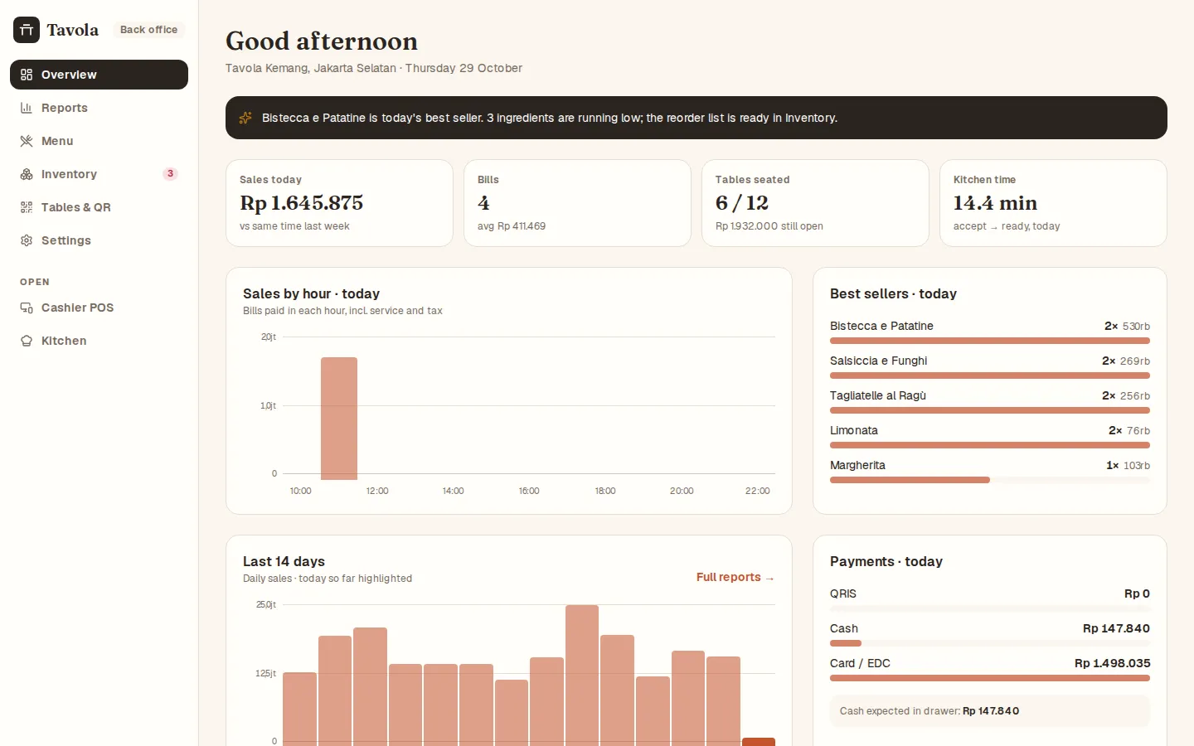Click the Back office label
Viewport: 1194px width, 746px height.
point(148,30)
